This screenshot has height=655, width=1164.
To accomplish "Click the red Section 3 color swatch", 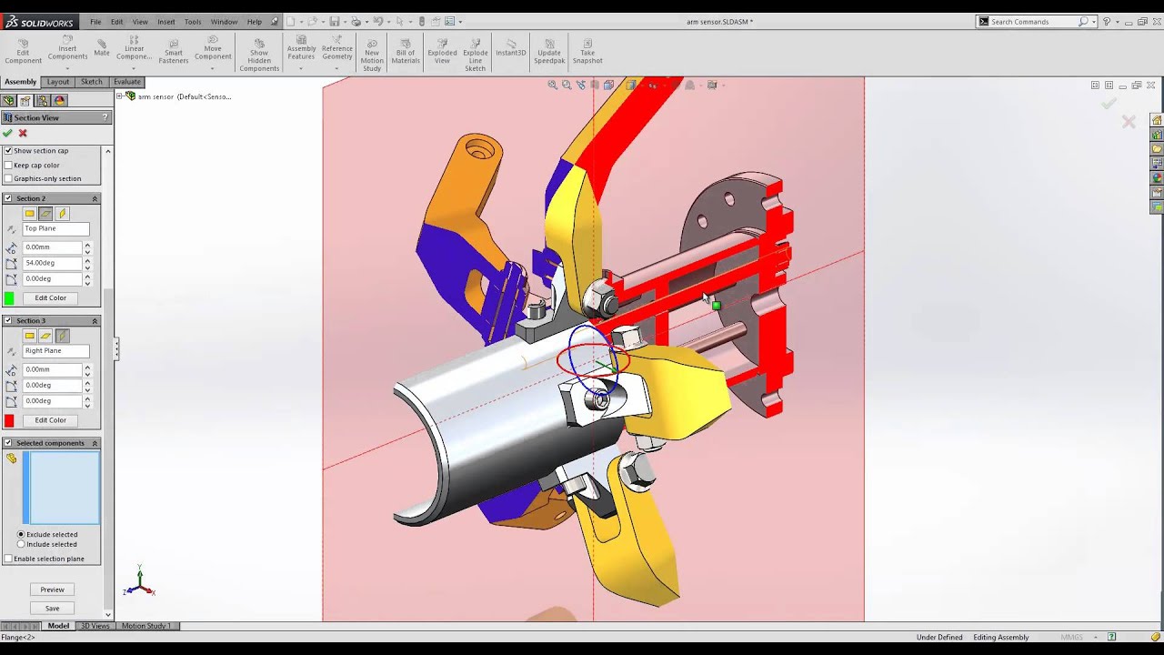I will 9,420.
